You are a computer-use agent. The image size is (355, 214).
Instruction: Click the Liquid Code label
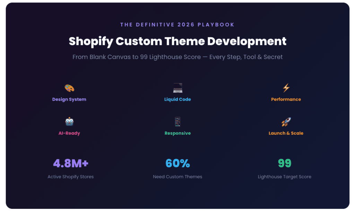click(x=177, y=99)
